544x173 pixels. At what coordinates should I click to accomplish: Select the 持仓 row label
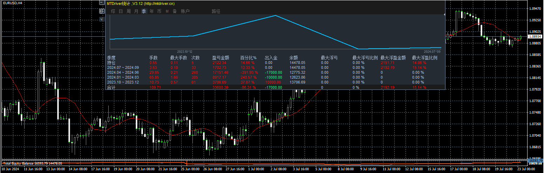pos(111,63)
